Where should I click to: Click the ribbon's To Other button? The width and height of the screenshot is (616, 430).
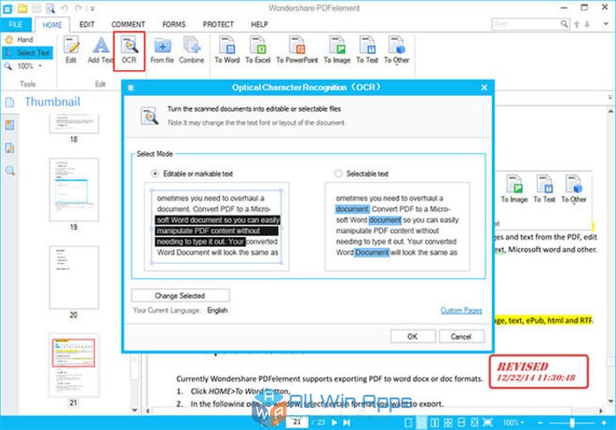point(396,50)
